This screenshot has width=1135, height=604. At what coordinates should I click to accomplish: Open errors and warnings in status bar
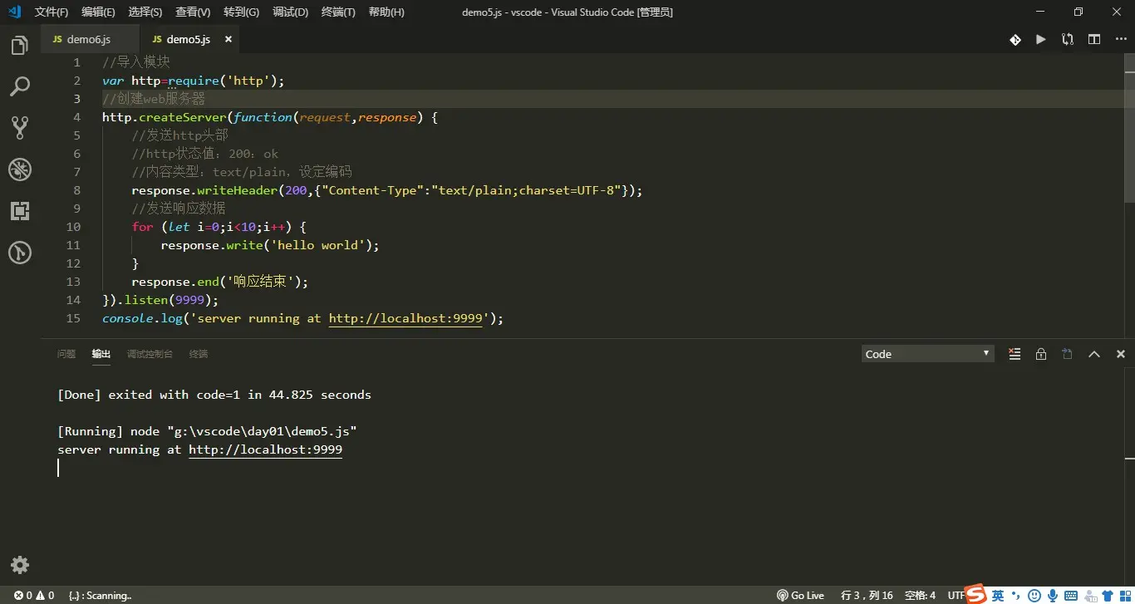coord(33,595)
